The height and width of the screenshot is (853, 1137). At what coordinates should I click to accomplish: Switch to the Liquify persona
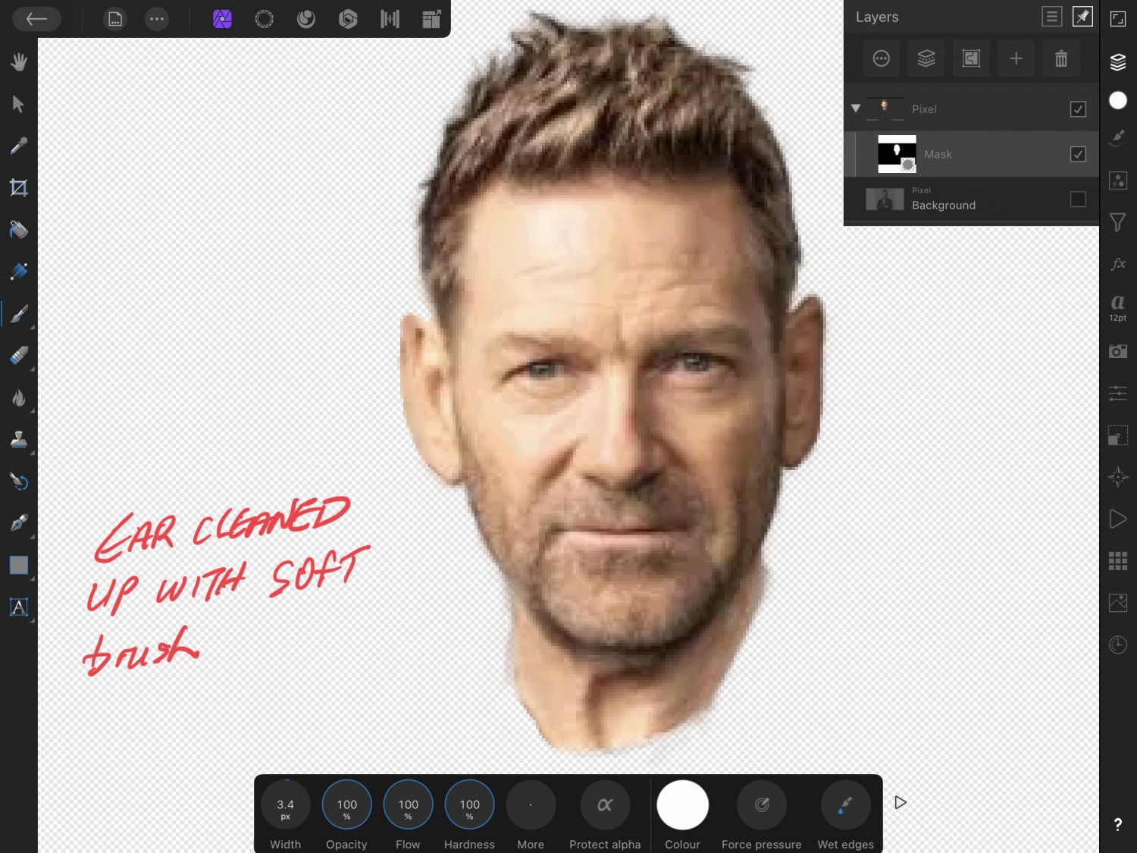point(306,19)
